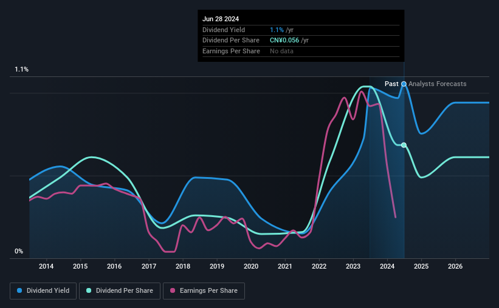Screen dimensions: 499x308
Task: Click the pink dot in Earnings Per Share legend
Action: point(173,290)
